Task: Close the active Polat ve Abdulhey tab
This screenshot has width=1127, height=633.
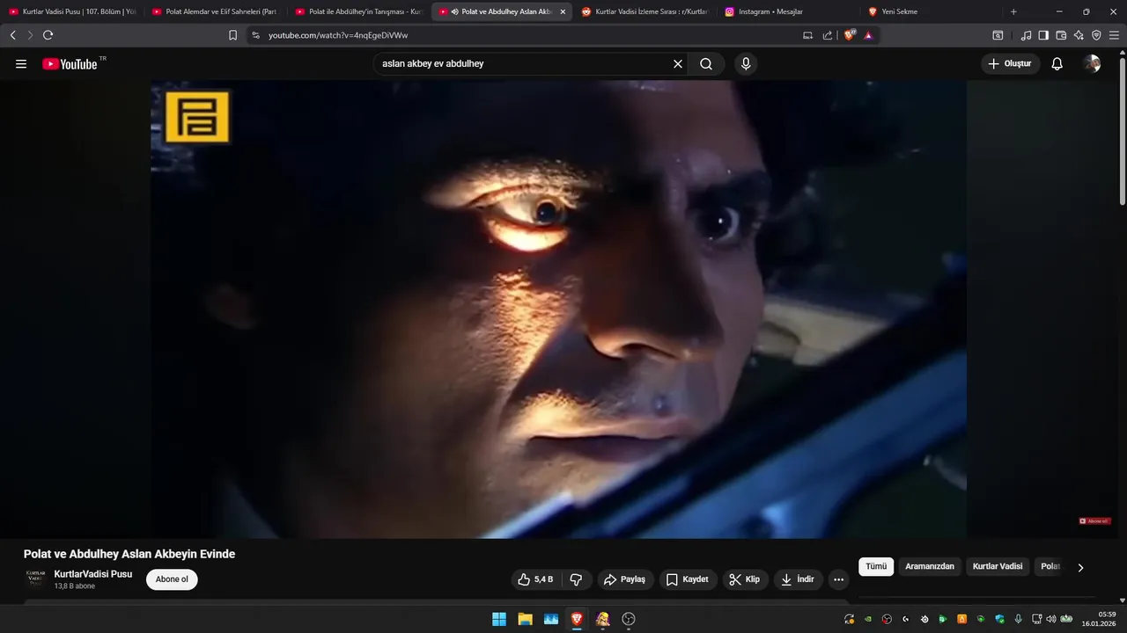Action: pyautogui.click(x=563, y=11)
